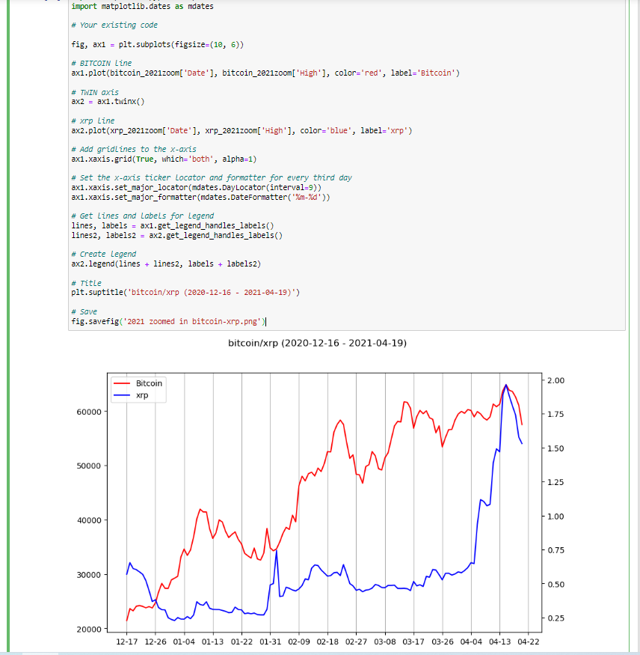Click the chart title 'bitcoin/xrp (2020-12-16 - 2021-04-19)'
The image size is (640, 655).
(317, 343)
